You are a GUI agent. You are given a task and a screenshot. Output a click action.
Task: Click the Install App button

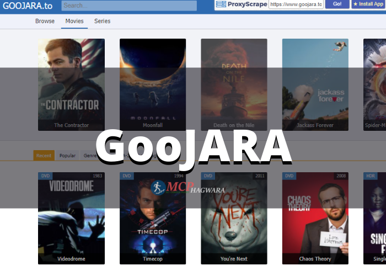(x=368, y=4)
